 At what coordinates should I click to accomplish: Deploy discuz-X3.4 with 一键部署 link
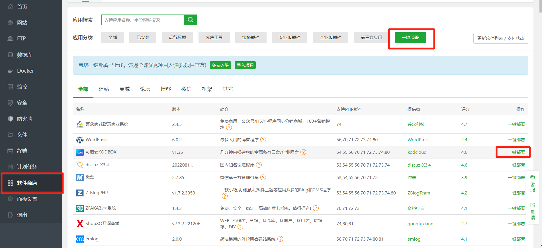(x=516, y=165)
